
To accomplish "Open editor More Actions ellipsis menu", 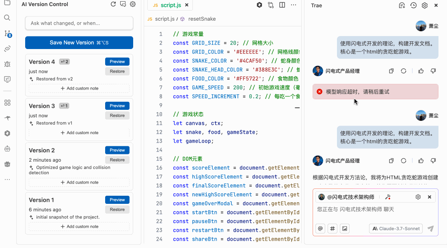I will click(x=294, y=5).
